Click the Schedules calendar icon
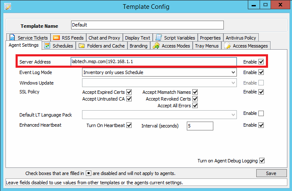The width and height of the screenshot is (292, 191). [47, 45]
